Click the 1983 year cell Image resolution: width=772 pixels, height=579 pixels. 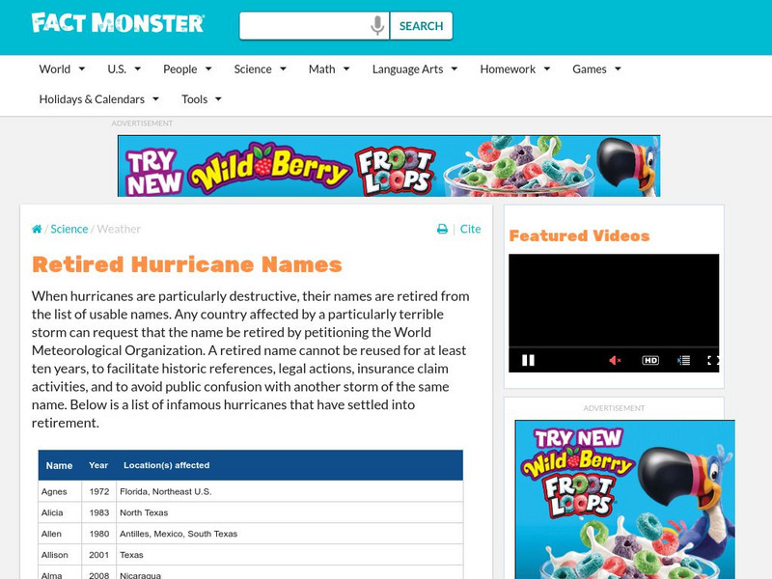(x=99, y=512)
